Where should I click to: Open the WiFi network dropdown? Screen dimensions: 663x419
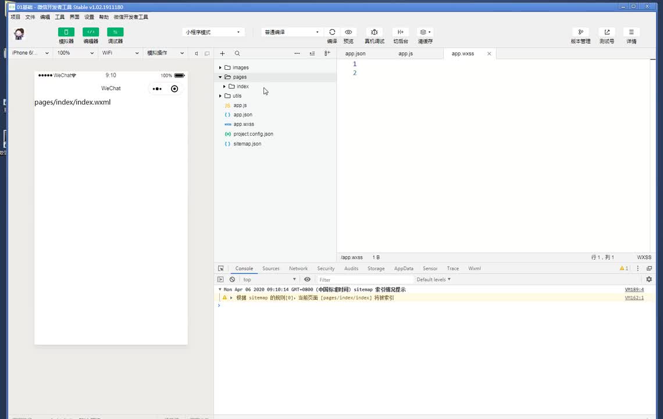(x=120, y=53)
